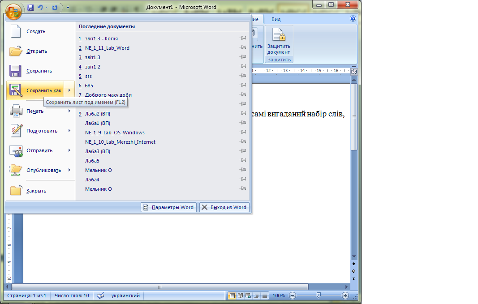Click the Подготовить icon

(16, 130)
